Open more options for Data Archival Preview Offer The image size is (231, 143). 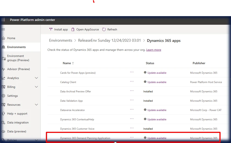pos(132,91)
